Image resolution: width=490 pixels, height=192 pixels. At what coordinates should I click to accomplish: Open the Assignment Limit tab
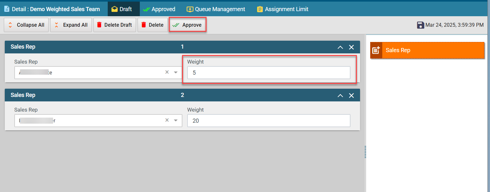282,9
